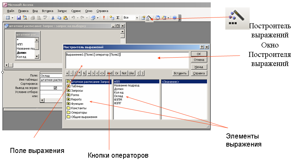The width and height of the screenshot is (293, 160).
Task: Click the Print toolbar icon
Action: click(33, 18)
